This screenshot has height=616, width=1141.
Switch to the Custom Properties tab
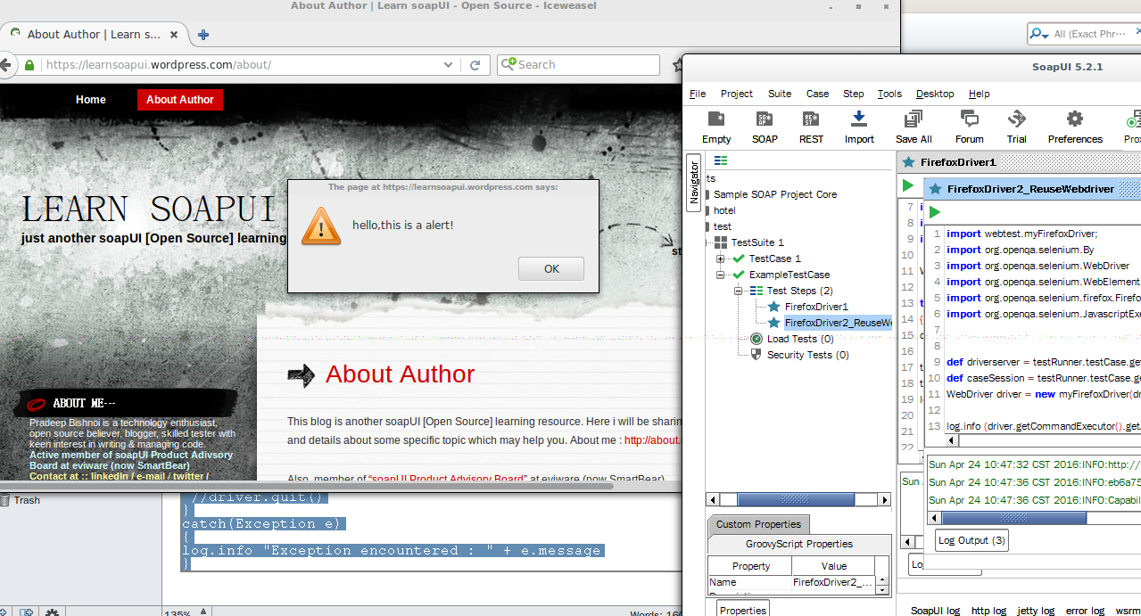[x=758, y=524]
